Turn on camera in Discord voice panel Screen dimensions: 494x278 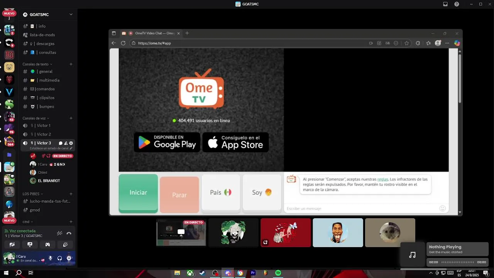point(12,244)
